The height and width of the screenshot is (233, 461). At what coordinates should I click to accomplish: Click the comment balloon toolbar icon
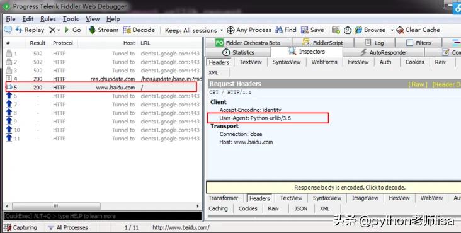point(8,30)
